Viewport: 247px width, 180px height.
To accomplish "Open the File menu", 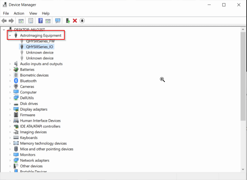I will tap(6, 13).
